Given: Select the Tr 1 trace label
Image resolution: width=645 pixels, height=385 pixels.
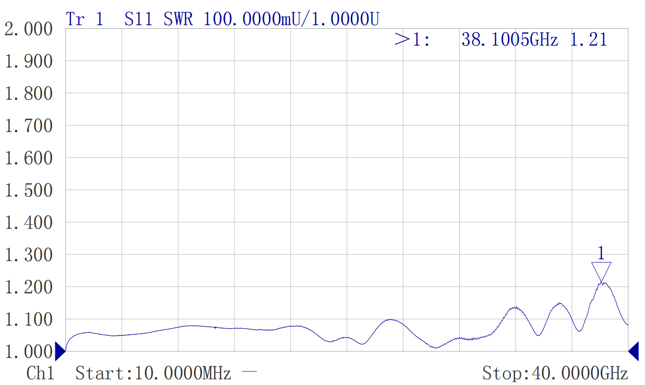Looking at the screenshot, I should pyautogui.click(x=85, y=19).
